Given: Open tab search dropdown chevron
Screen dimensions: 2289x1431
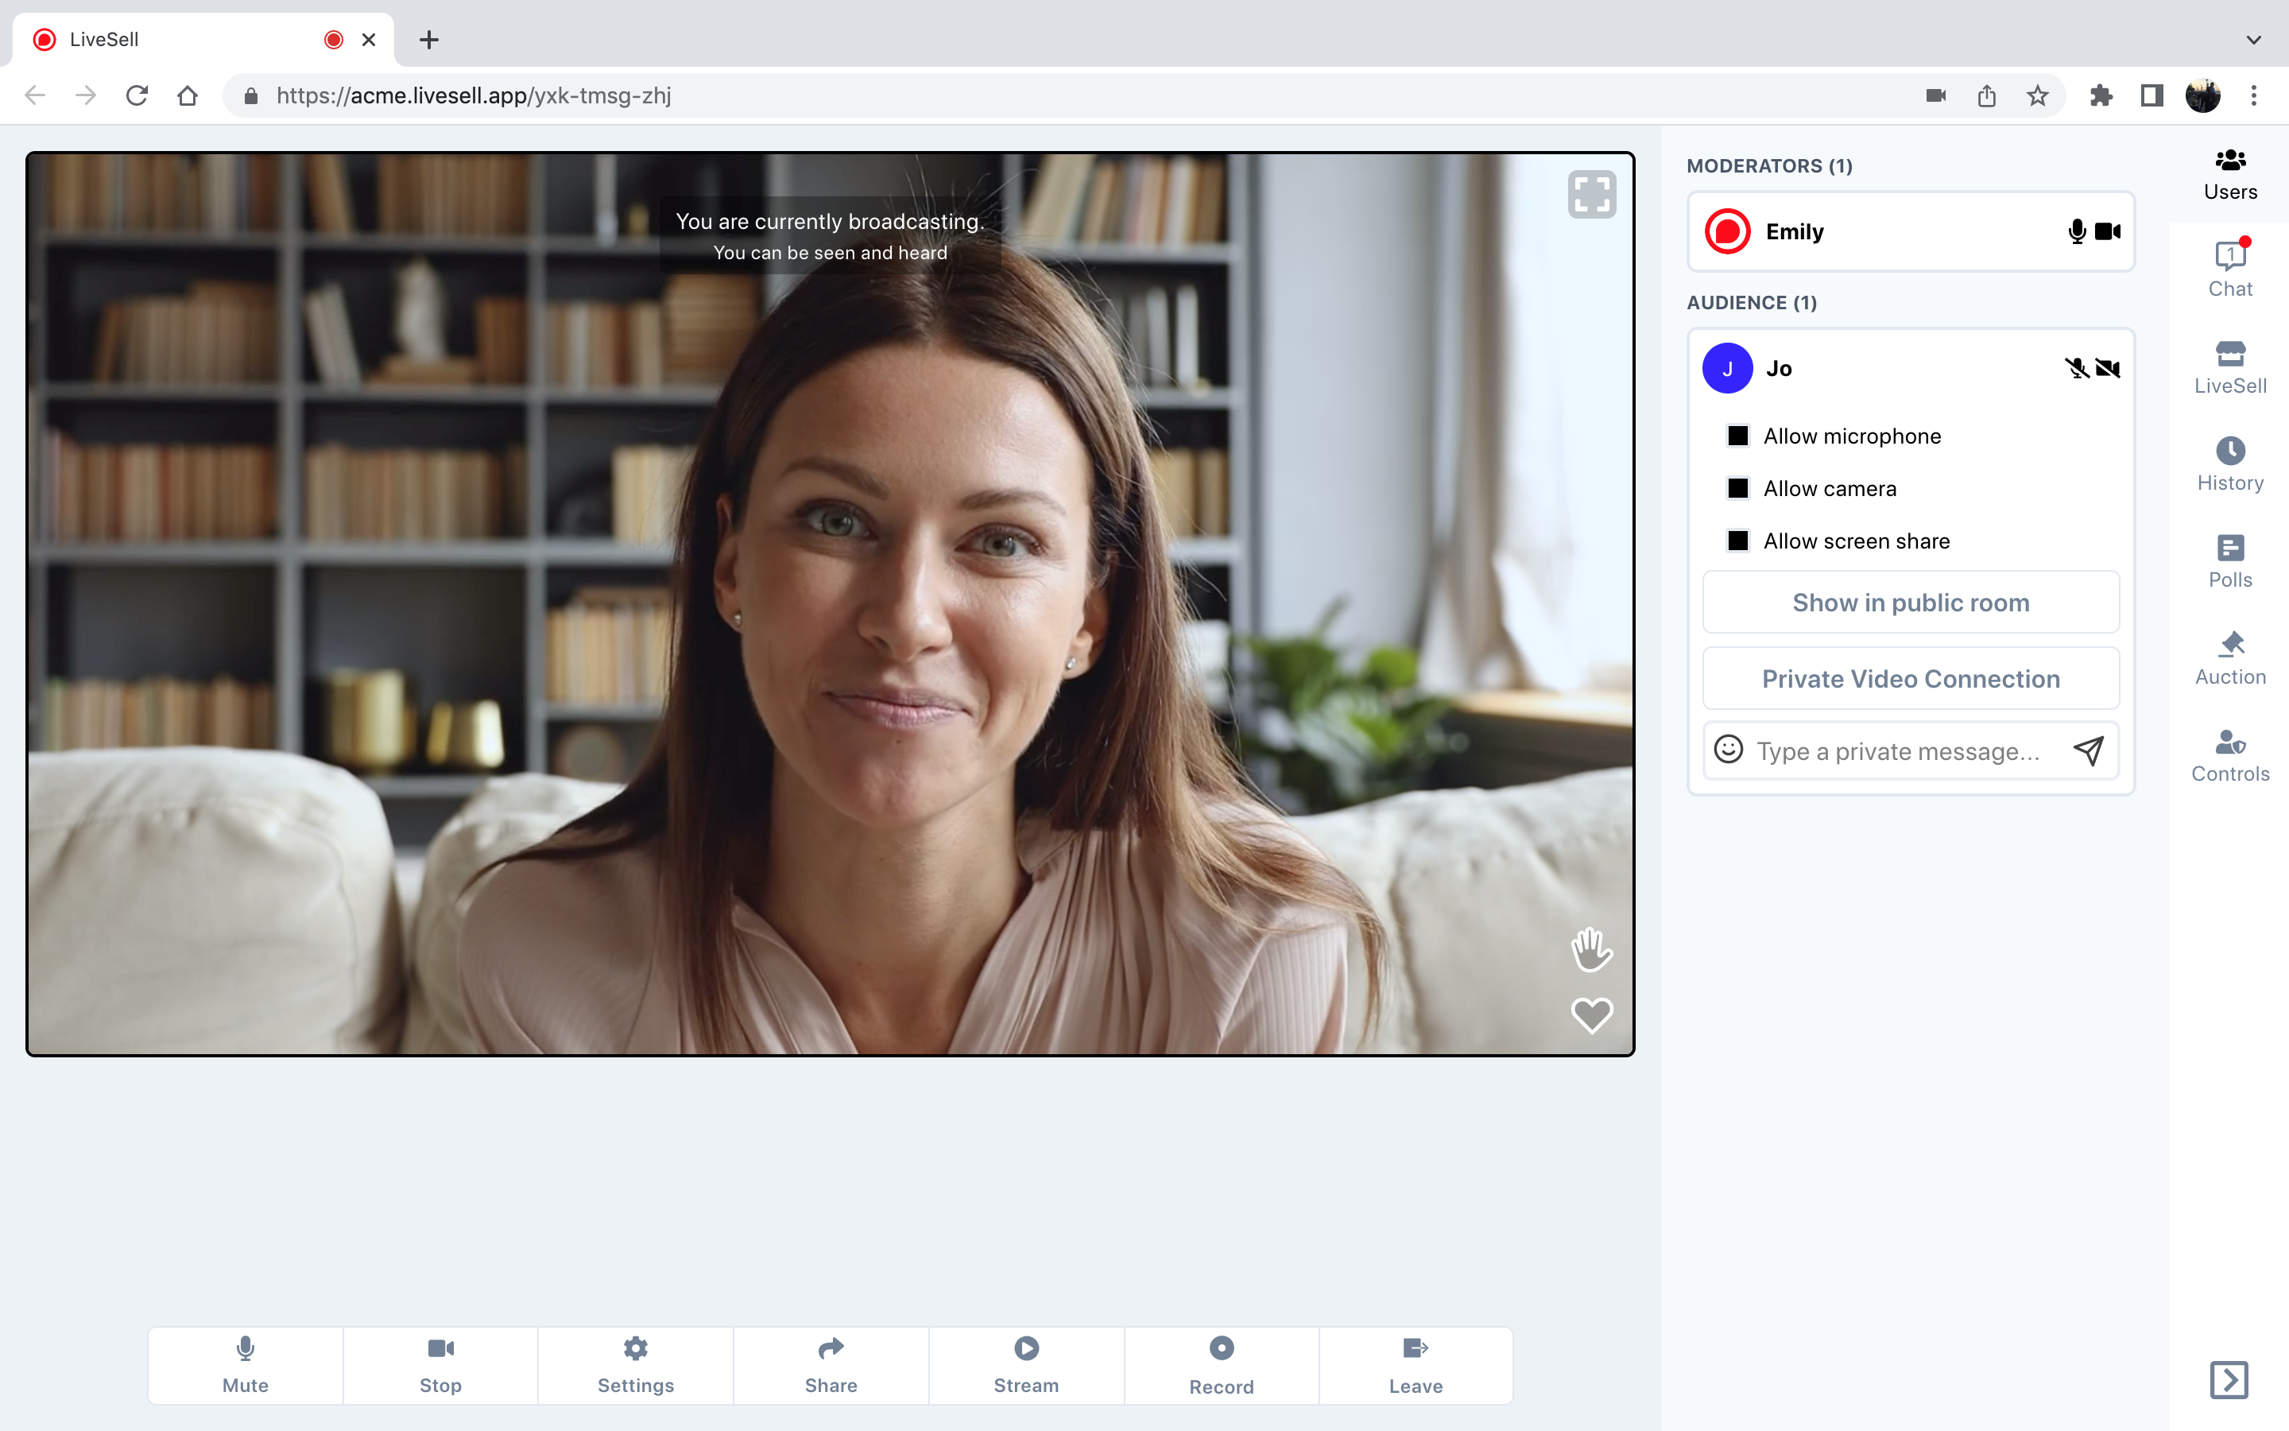Looking at the screenshot, I should coord(2254,40).
